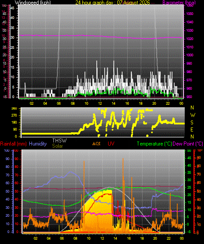204x244 pixels.
Task: Click hour '04' on temperature chart time axis
Action: coord(49,238)
